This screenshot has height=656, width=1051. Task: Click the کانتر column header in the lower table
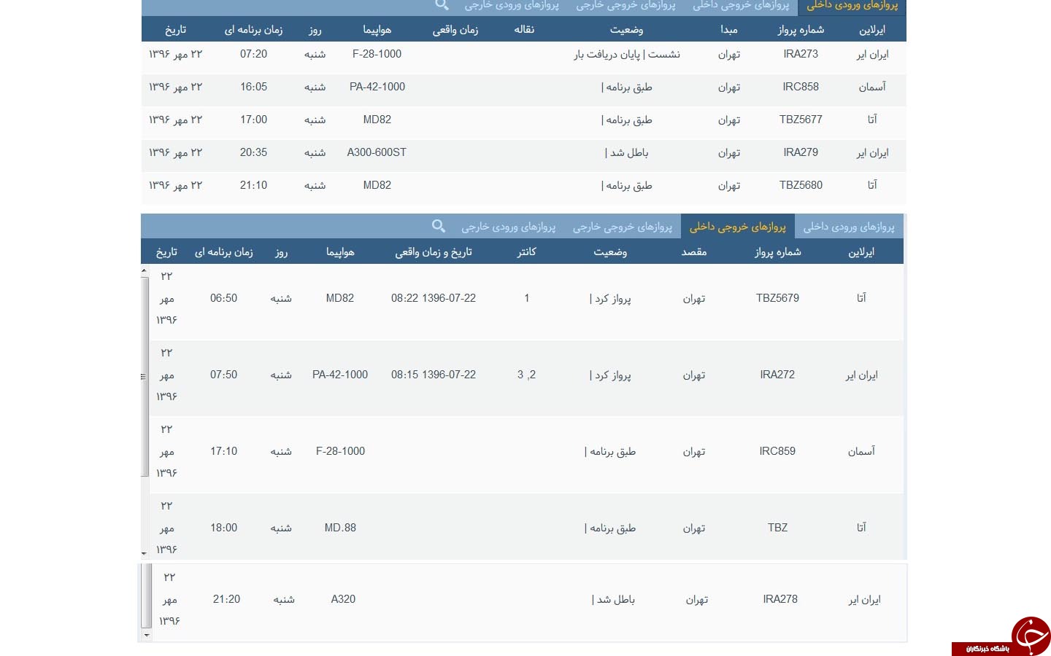(x=527, y=252)
